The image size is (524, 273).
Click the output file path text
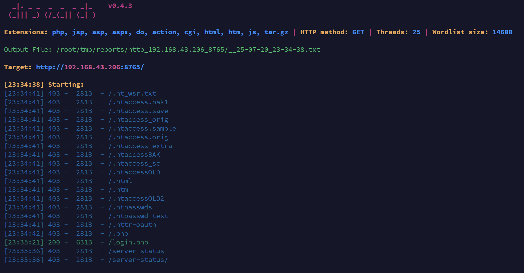pyautogui.click(x=188, y=50)
